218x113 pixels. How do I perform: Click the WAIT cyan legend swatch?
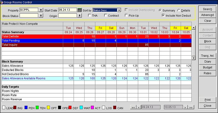81,107
